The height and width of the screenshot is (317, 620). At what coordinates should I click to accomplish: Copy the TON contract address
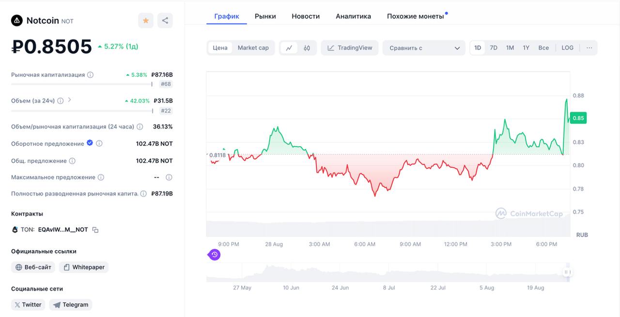point(95,230)
